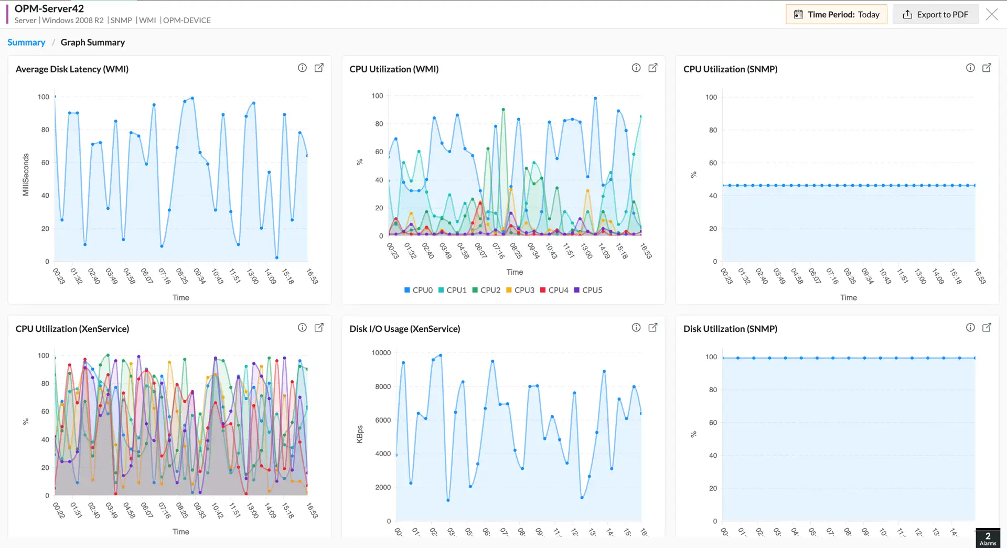Toggle CPU0 series in WMI legend

tap(419, 290)
